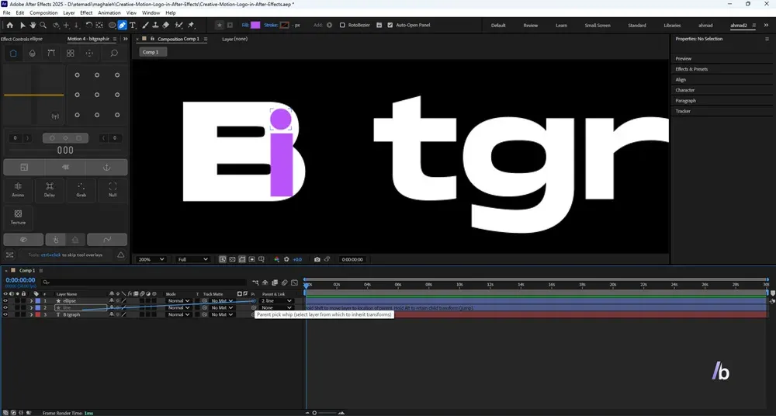Click the color management icon in viewer bar

click(277, 259)
